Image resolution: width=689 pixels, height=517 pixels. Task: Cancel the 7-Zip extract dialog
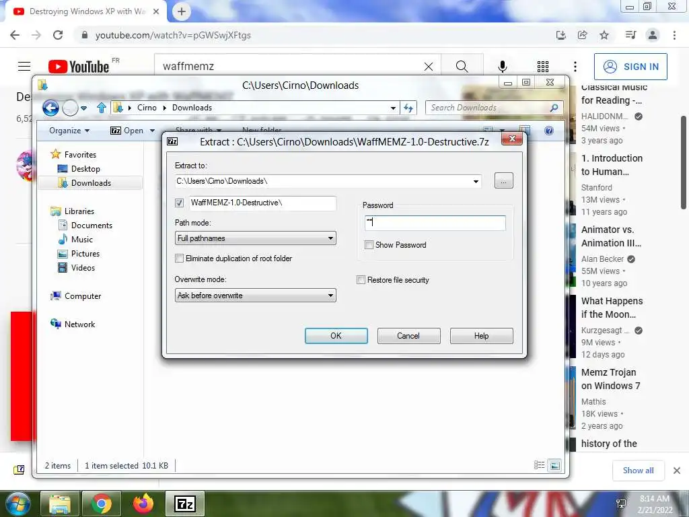tap(408, 336)
